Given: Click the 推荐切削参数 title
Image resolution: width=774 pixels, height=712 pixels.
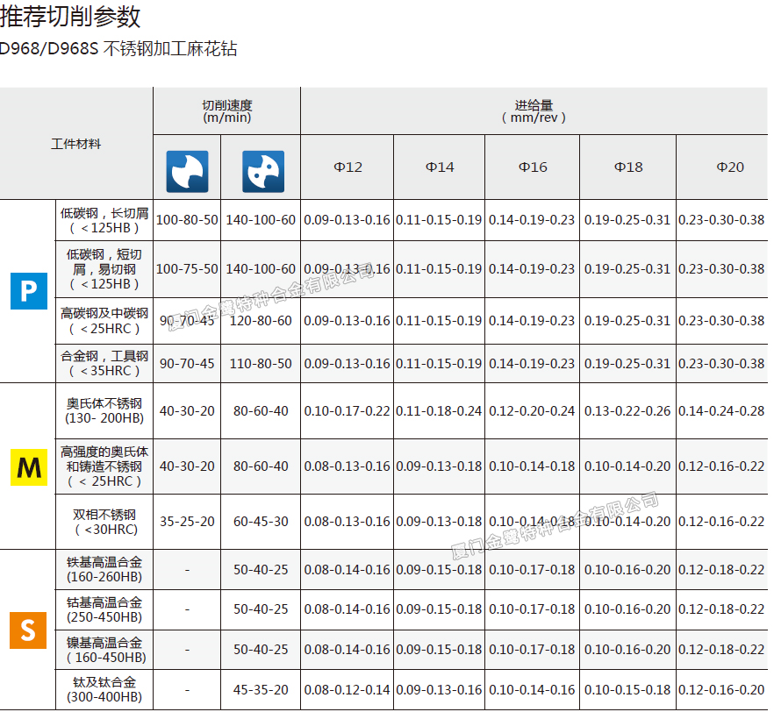Looking at the screenshot, I should click(70, 16).
